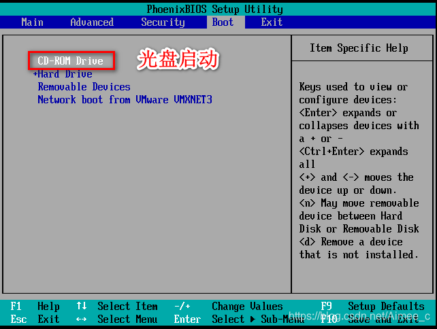This screenshot has height=329, width=437.
Task: Click the F9 Setup Defaults hint
Action: [372, 307]
